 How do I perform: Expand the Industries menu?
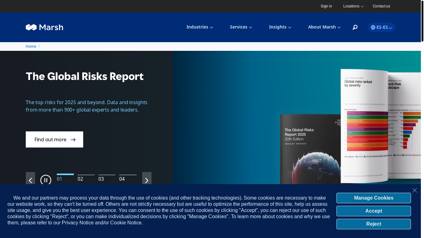[200, 27]
